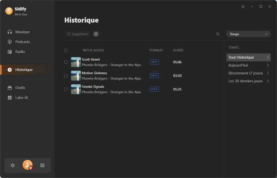Open the search icon in toolbar
277x178 pixels.
click(218, 34)
